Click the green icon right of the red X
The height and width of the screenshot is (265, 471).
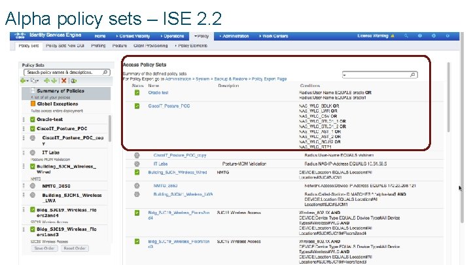point(73,80)
